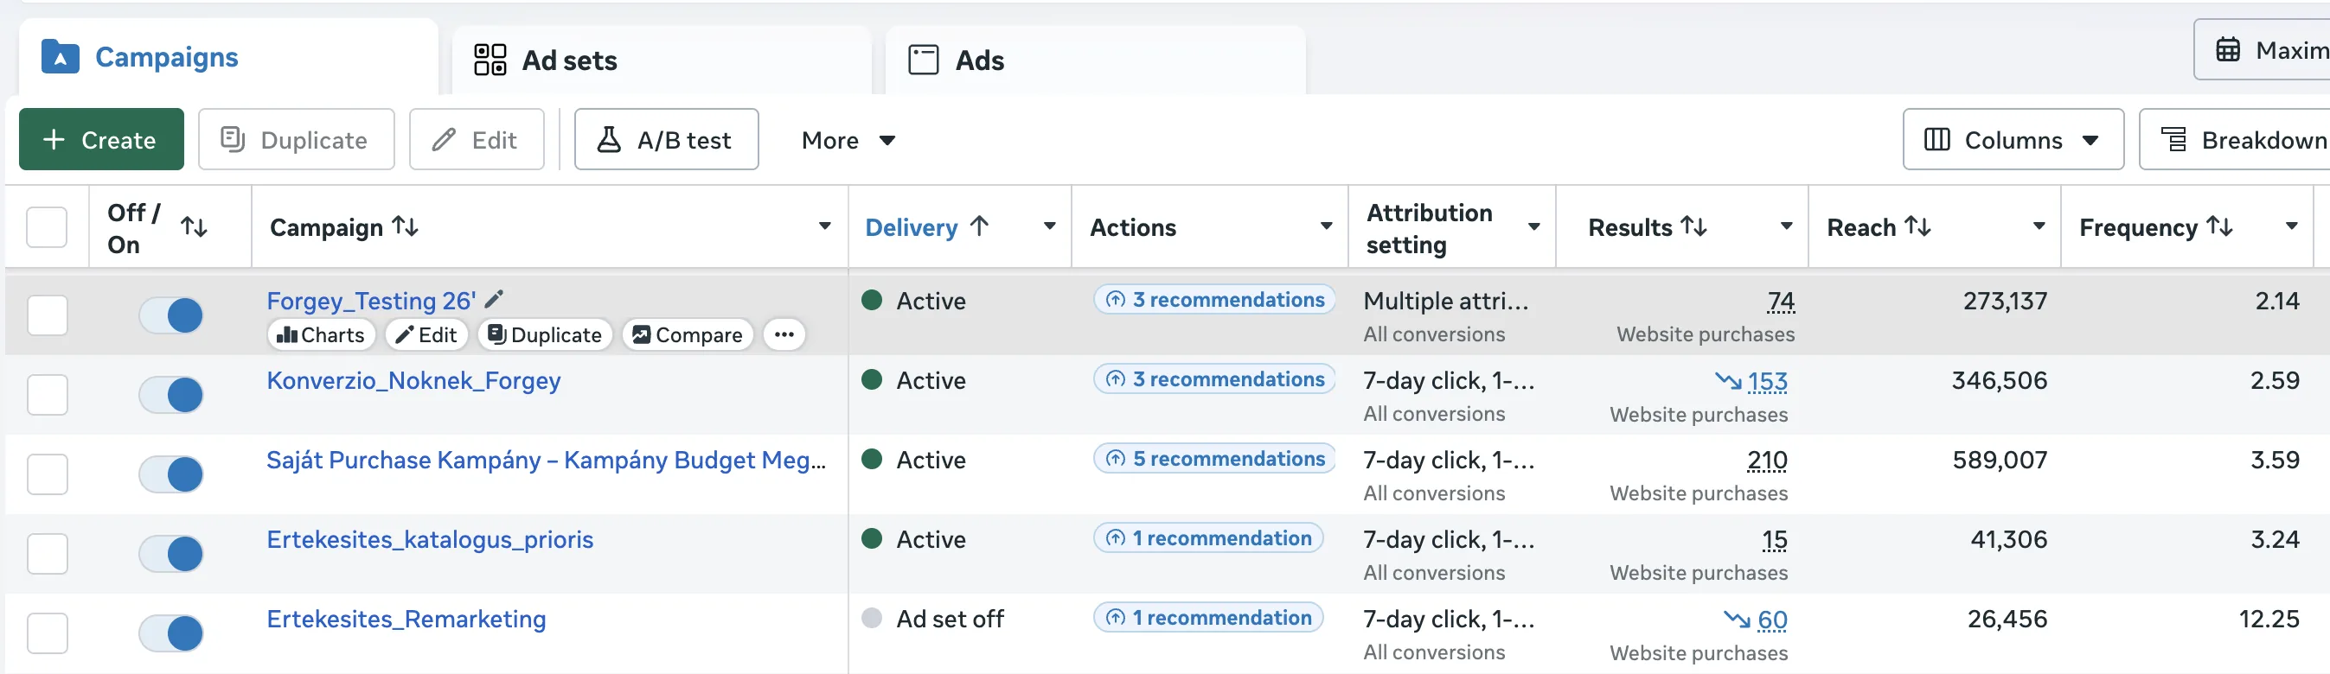Click inline Duplicate under Forgey_Testing 26'
Screen dimensions: 2330x674
point(545,334)
